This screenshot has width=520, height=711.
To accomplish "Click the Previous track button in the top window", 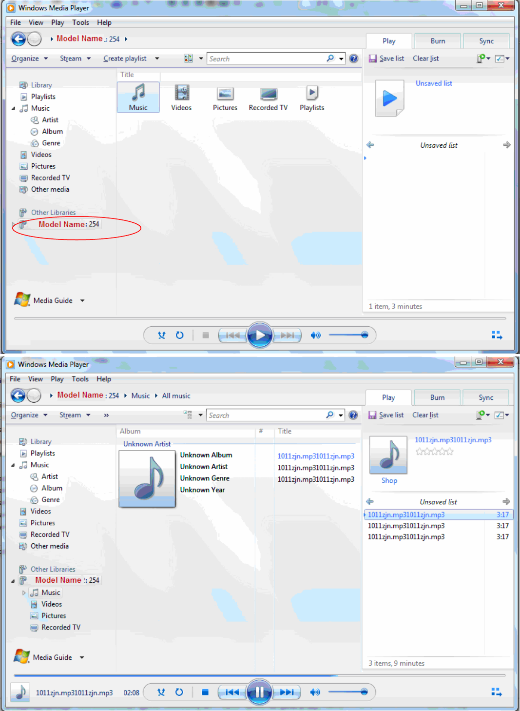I will click(x=233, y=335).
